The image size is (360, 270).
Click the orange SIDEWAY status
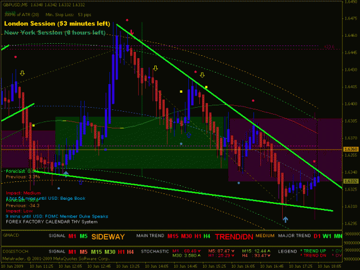pyautogui.click(x=108, y=237)
